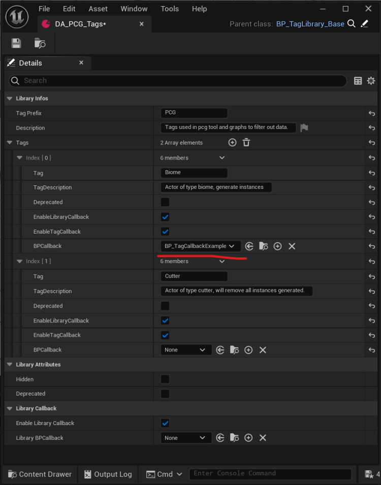Add a new element to the Tags array
Image resolution: width=381 pixels, height=485 pixels.
232,143
